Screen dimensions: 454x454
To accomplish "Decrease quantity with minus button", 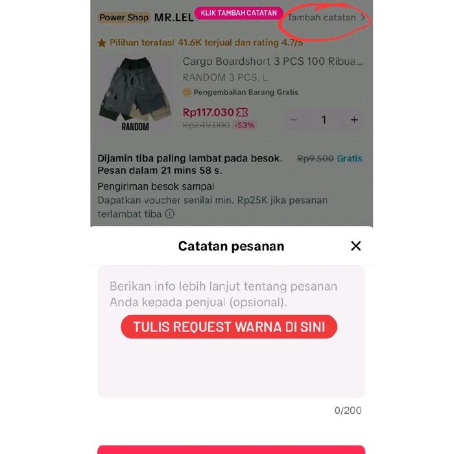I will tap(293, 120).
